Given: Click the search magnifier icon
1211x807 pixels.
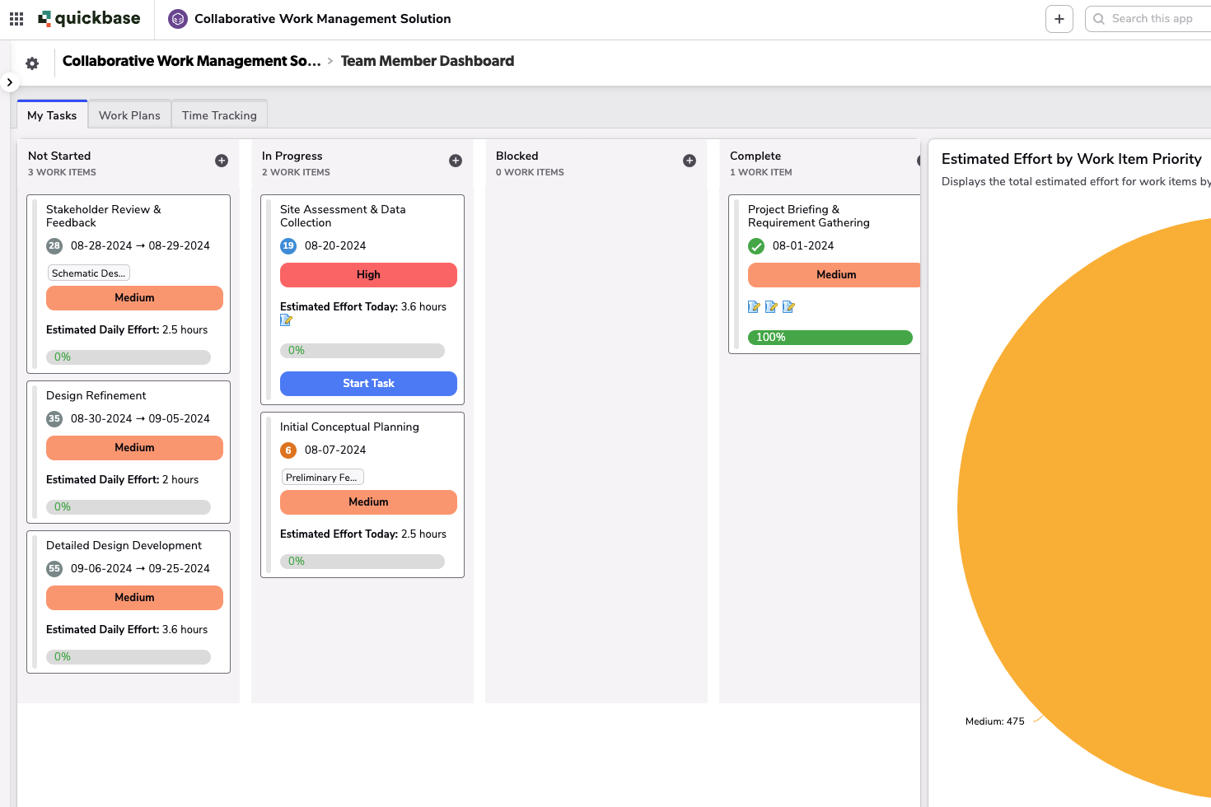Looking at the screenshot, I should 1099,19.
